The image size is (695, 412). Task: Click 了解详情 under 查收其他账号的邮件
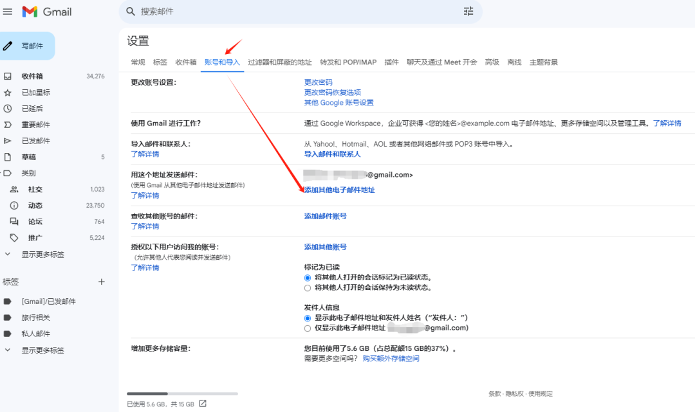[x=145, y=226]
